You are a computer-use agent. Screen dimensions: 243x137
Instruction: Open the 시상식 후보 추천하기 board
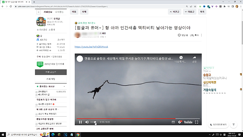pos(47,114)
